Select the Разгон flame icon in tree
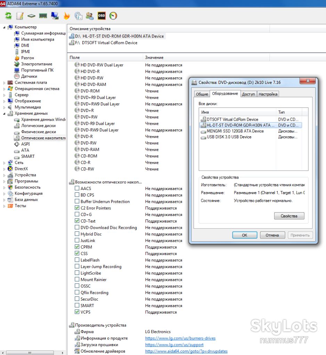The width and height of the screenshot is (326, 355). point(17,58)
